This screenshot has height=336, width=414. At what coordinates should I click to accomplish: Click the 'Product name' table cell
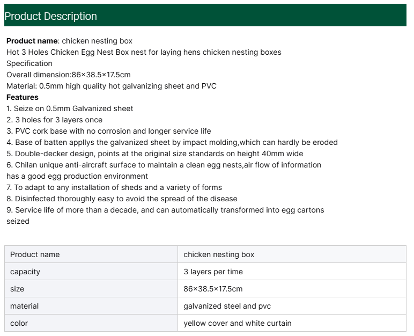coord(91,254)
